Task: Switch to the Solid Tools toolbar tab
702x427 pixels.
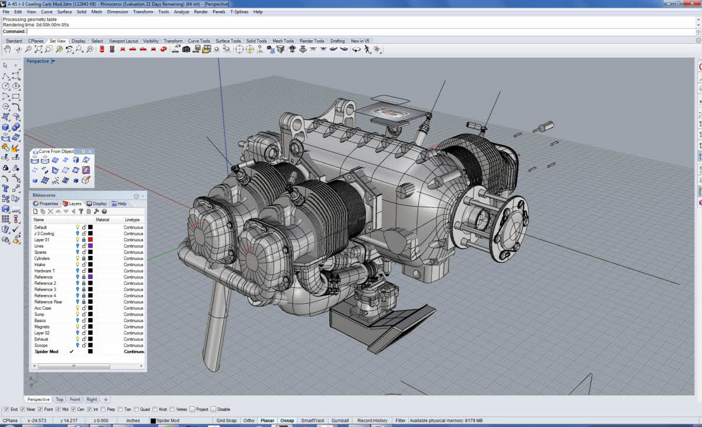Action: pyautogui.click(x=257, y=41)
